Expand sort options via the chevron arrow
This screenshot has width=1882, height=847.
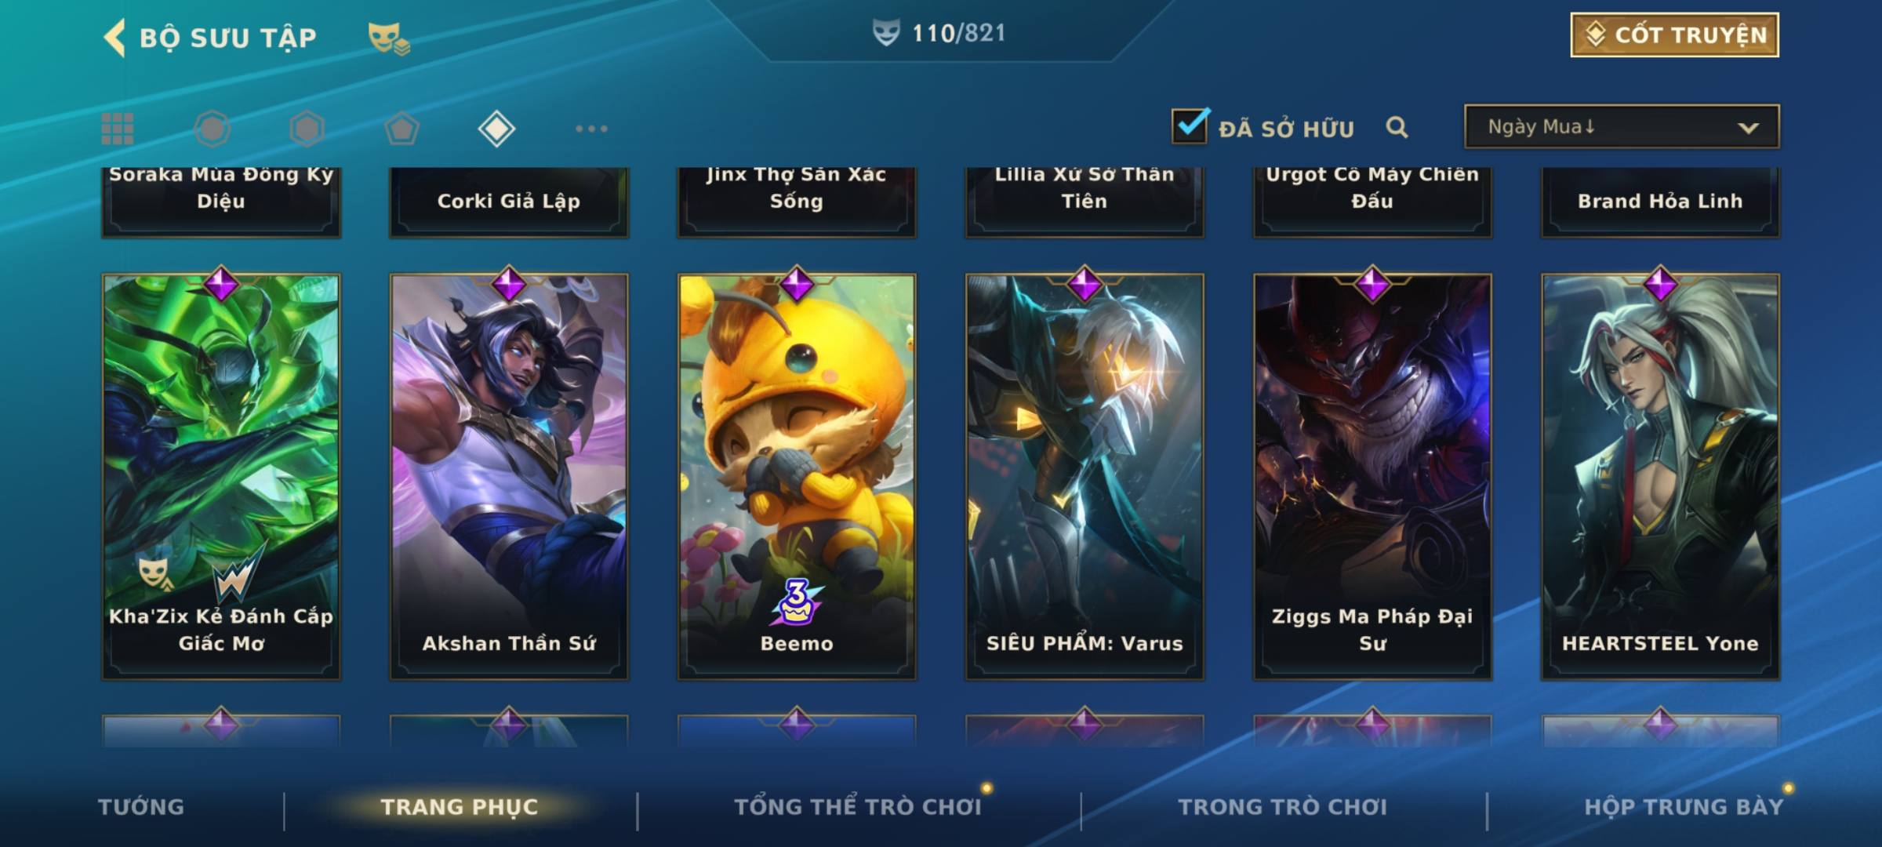1748,128
